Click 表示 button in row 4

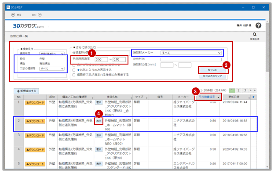coord(99,149)
